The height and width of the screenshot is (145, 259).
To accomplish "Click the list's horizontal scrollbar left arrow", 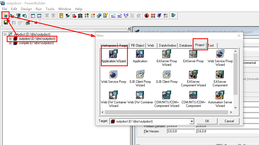I will 102,112.
